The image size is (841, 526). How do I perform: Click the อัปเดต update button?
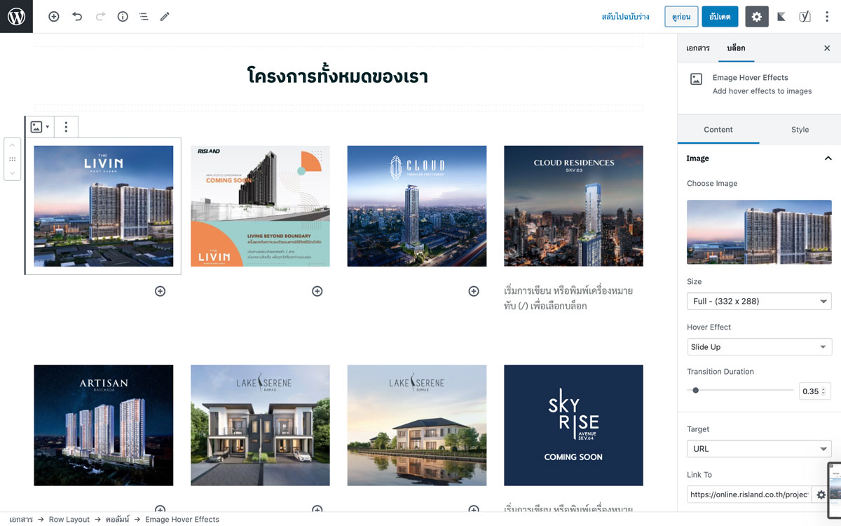click(720, 16)
